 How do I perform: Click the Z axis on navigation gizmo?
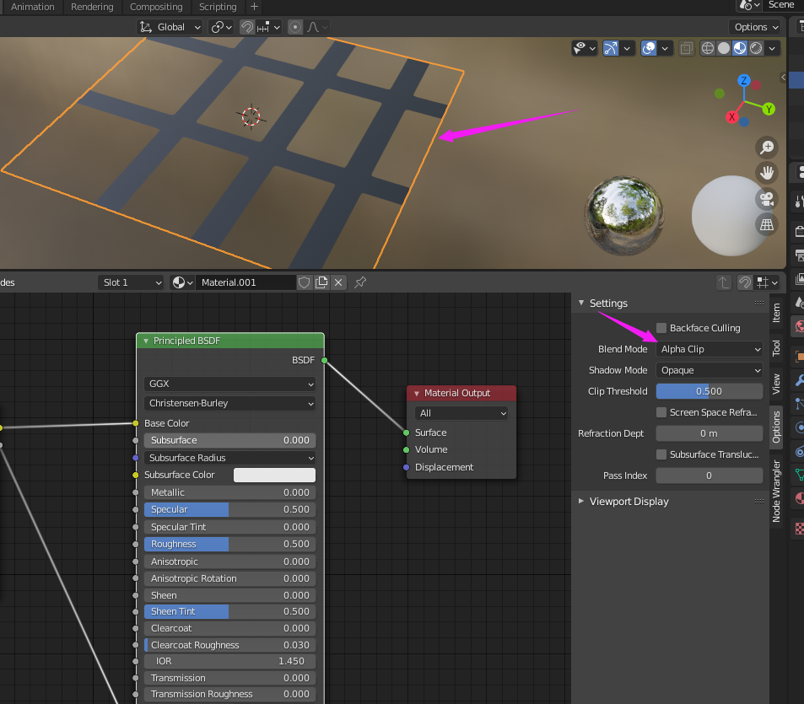(743, 80)
